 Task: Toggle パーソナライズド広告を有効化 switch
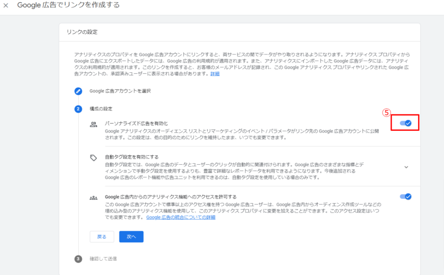click(x=405, y=123)
